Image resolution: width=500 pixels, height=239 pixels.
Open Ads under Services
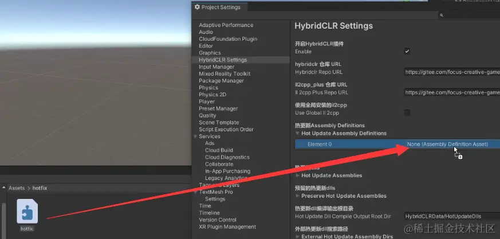pos(210,143)
